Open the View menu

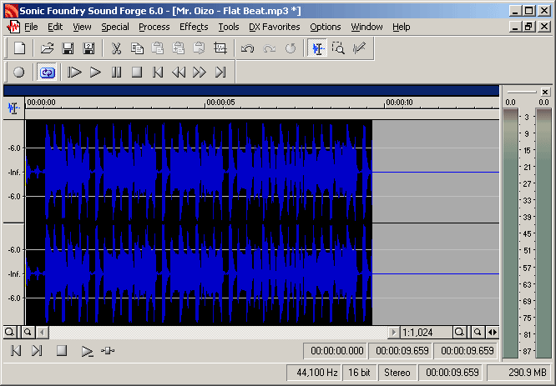[82, 27]
